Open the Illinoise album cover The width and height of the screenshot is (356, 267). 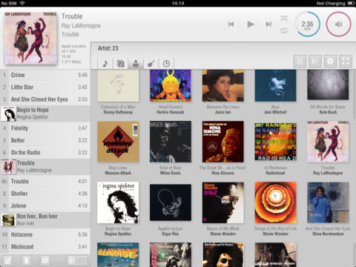[118, 254]
